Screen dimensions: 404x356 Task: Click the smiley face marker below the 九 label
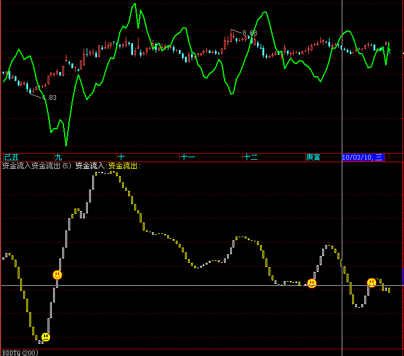(57, 275)
